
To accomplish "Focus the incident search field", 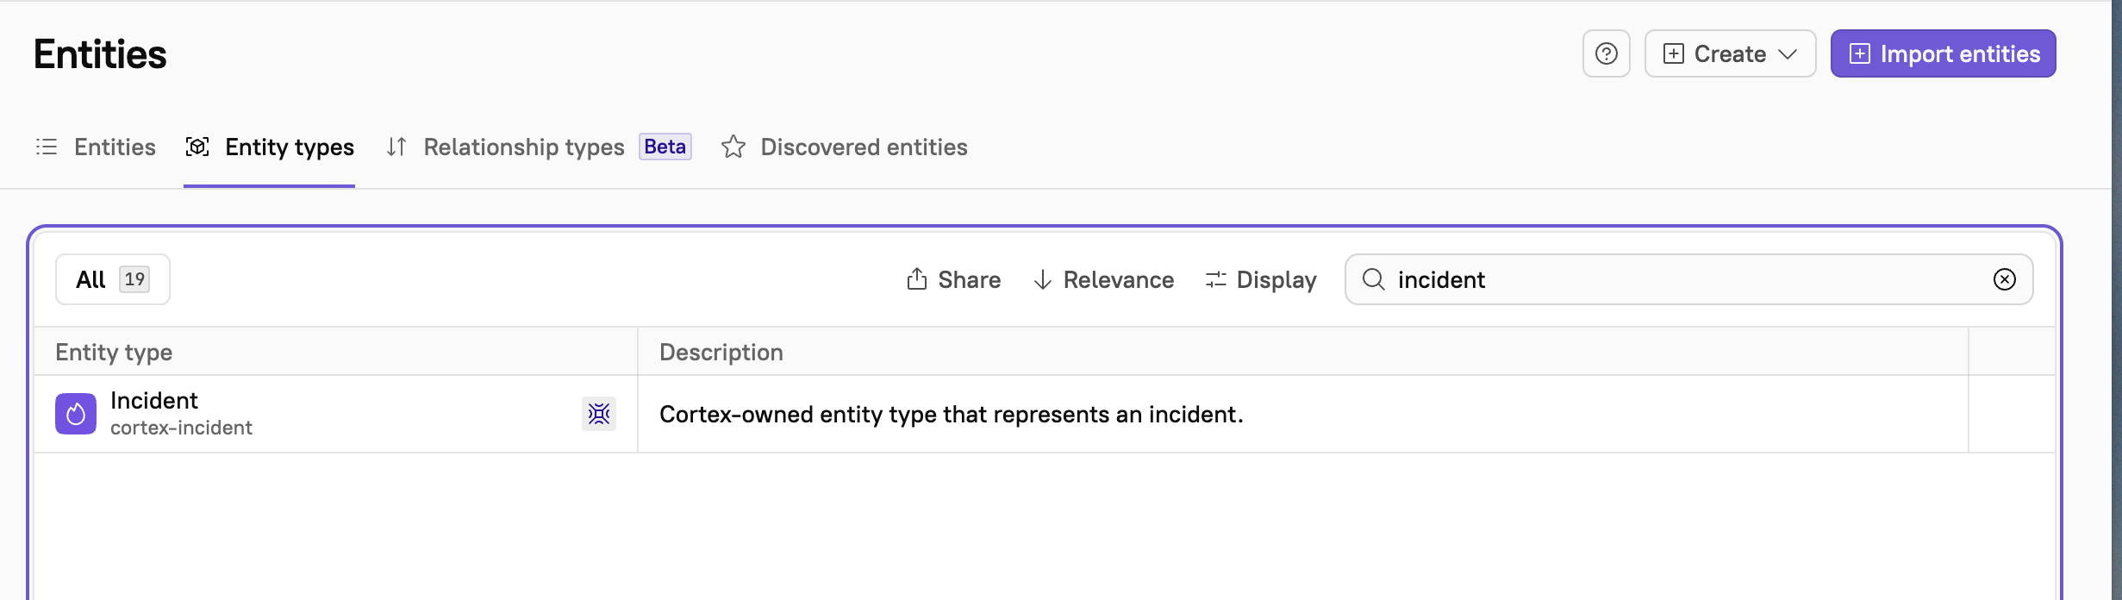I will coord(1681,279).
